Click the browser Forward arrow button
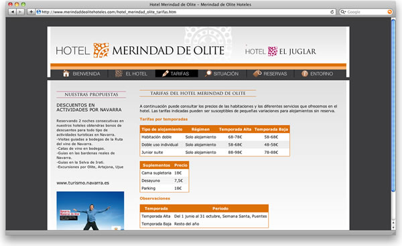The image size is (402, 246). [x=20, y=12]
